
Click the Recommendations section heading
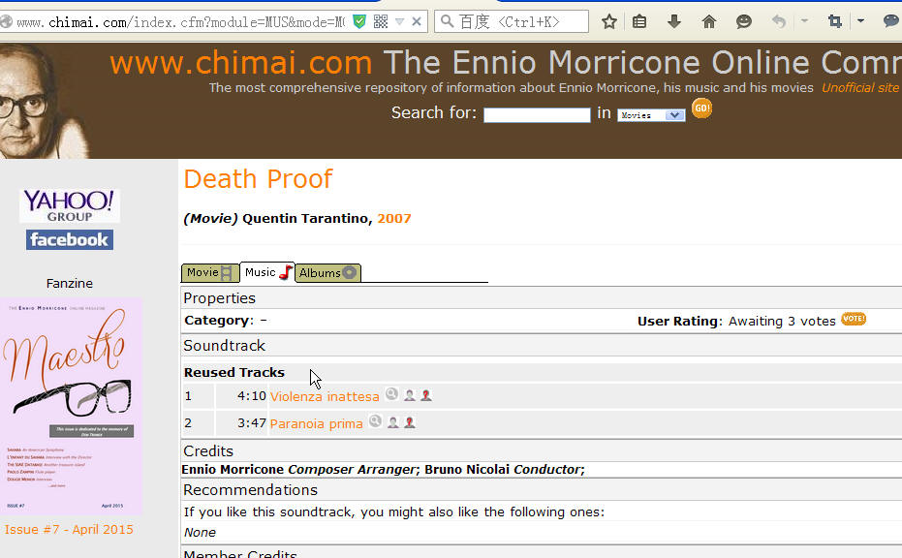(250, 490)
